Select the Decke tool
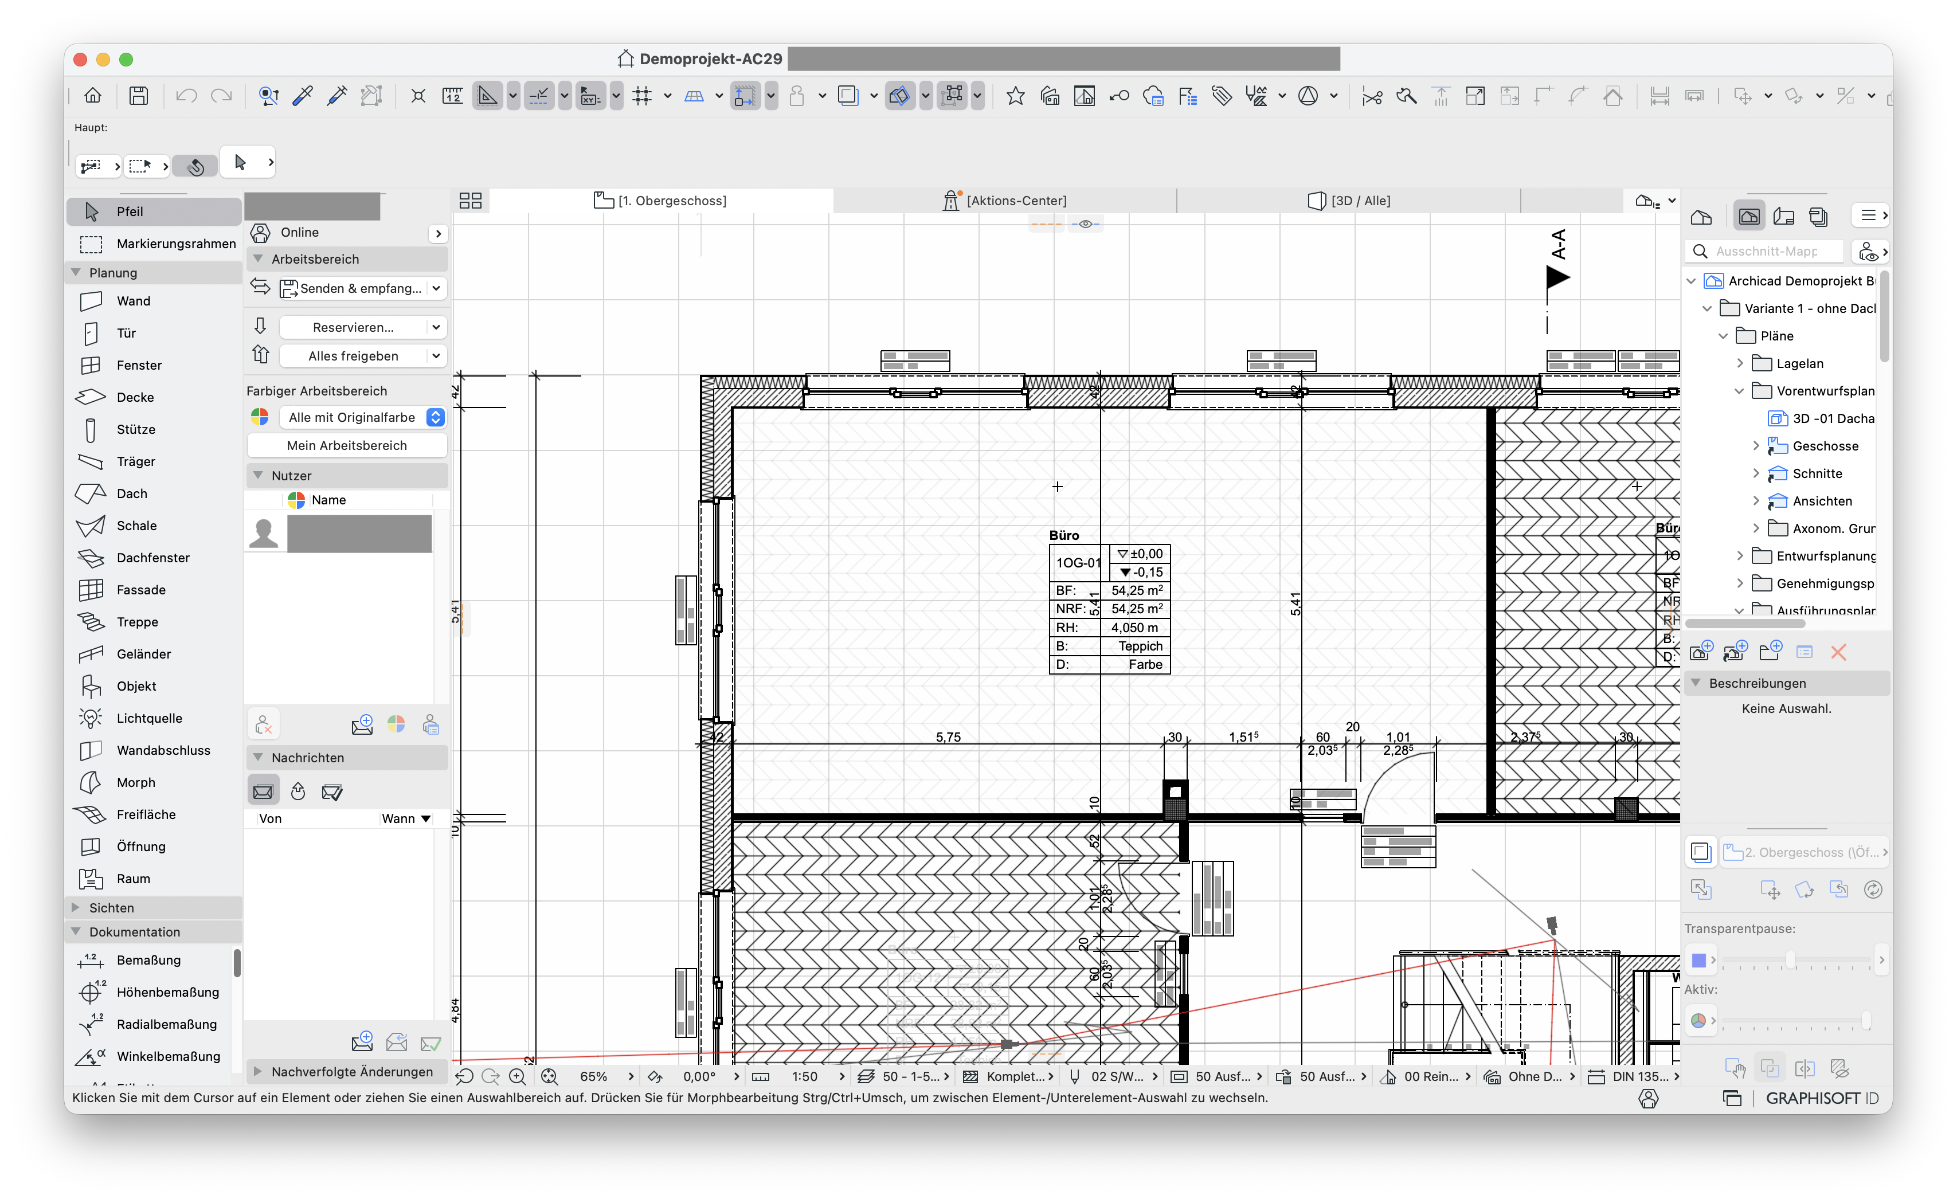1957x1199 pixels. [x=154, y=397]
